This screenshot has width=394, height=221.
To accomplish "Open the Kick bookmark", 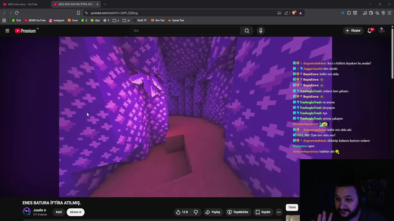I will [17, 20].
